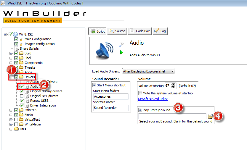Click the blue Audio speaker icon
This screenshot has width=247, height=150.
[x=105, y=51]
